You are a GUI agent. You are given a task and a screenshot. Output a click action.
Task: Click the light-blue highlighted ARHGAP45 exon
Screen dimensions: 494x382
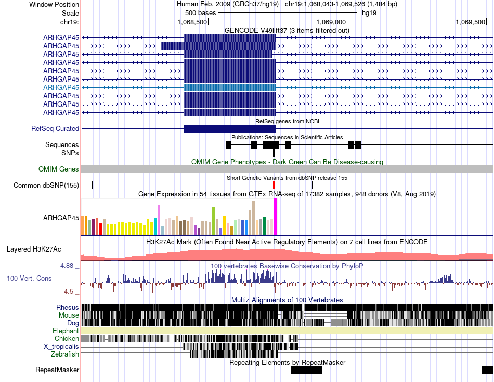click(230, 87)
